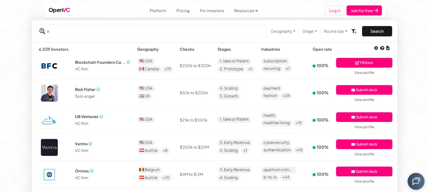Click the export file download icon

(388, 48)
